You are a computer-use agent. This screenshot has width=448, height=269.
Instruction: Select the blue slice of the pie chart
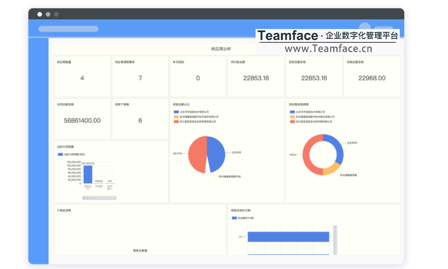[217, 154]
